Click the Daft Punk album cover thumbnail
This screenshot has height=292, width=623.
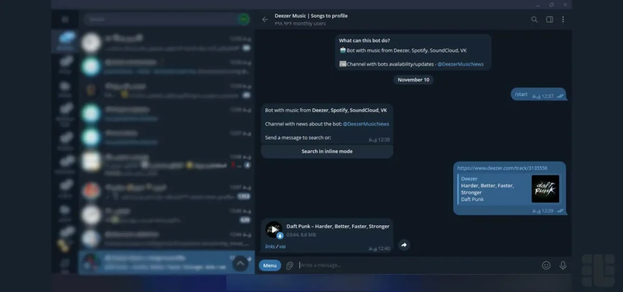(x=545, y=188)
